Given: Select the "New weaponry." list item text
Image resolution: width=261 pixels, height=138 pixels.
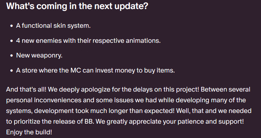Looking at the screenshot, I should pyautogui.click(x=39, y=56).
